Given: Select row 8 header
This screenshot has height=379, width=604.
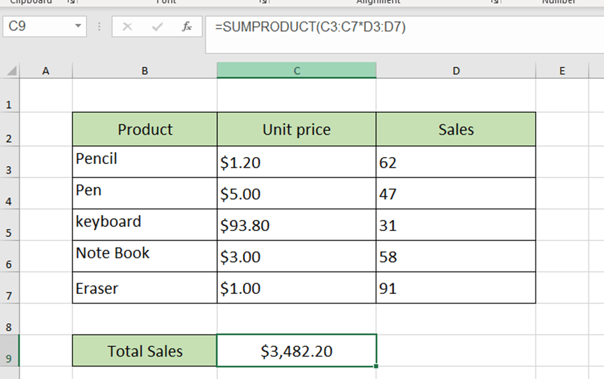Looking at the screenshot, I should (9, 319).
